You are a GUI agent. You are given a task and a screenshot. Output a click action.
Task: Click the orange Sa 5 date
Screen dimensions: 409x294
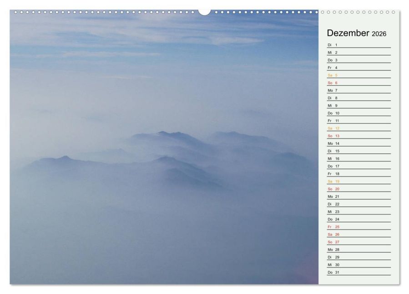(x=333, y=75)
